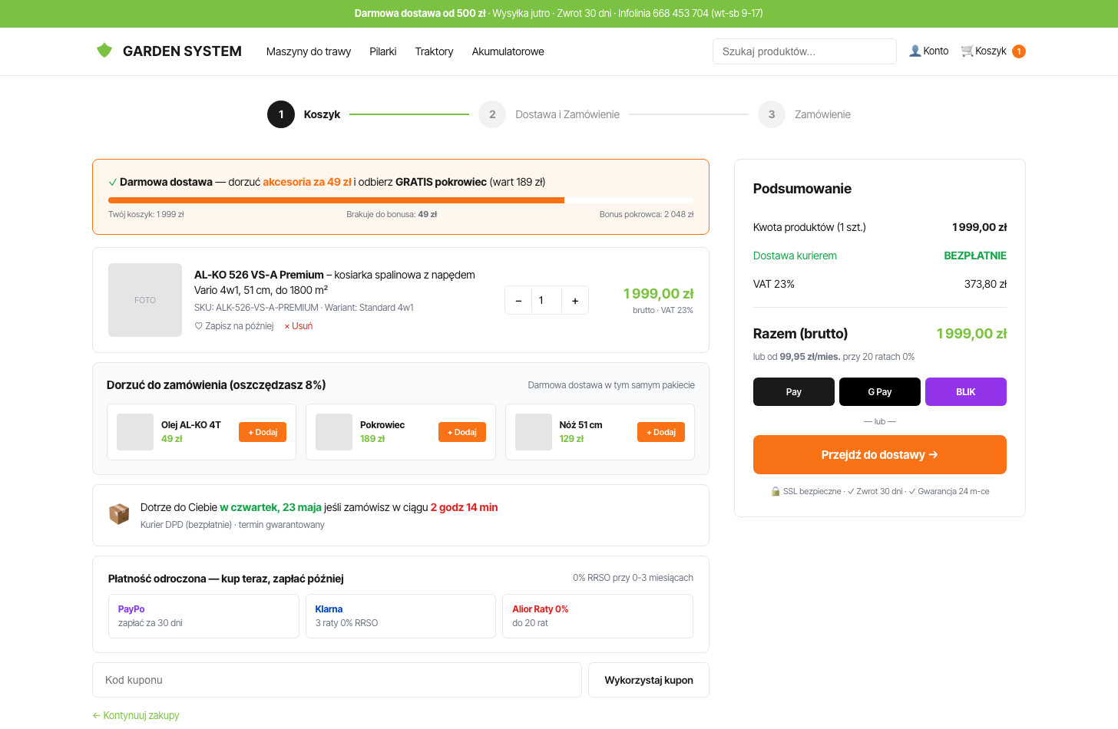Image resolution: width=1118 pixels, height=729 pixels.
Task: Choose PayPo deferred payment option
Action: [203, 616]
